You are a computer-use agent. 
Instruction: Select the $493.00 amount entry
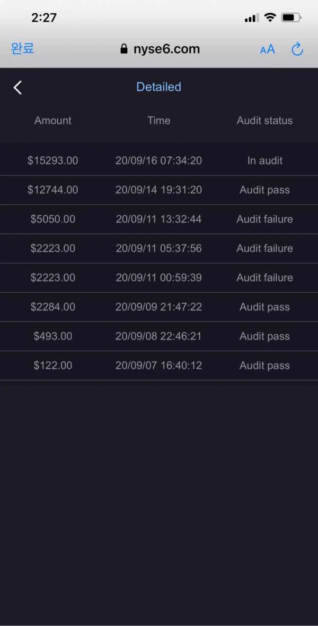53,336
